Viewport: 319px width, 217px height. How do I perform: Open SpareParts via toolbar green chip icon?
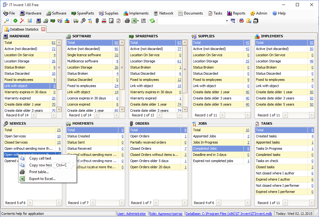tap(53, 21)
